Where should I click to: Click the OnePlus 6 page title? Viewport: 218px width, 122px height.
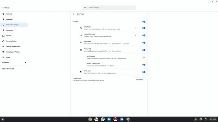click(80, 14)
